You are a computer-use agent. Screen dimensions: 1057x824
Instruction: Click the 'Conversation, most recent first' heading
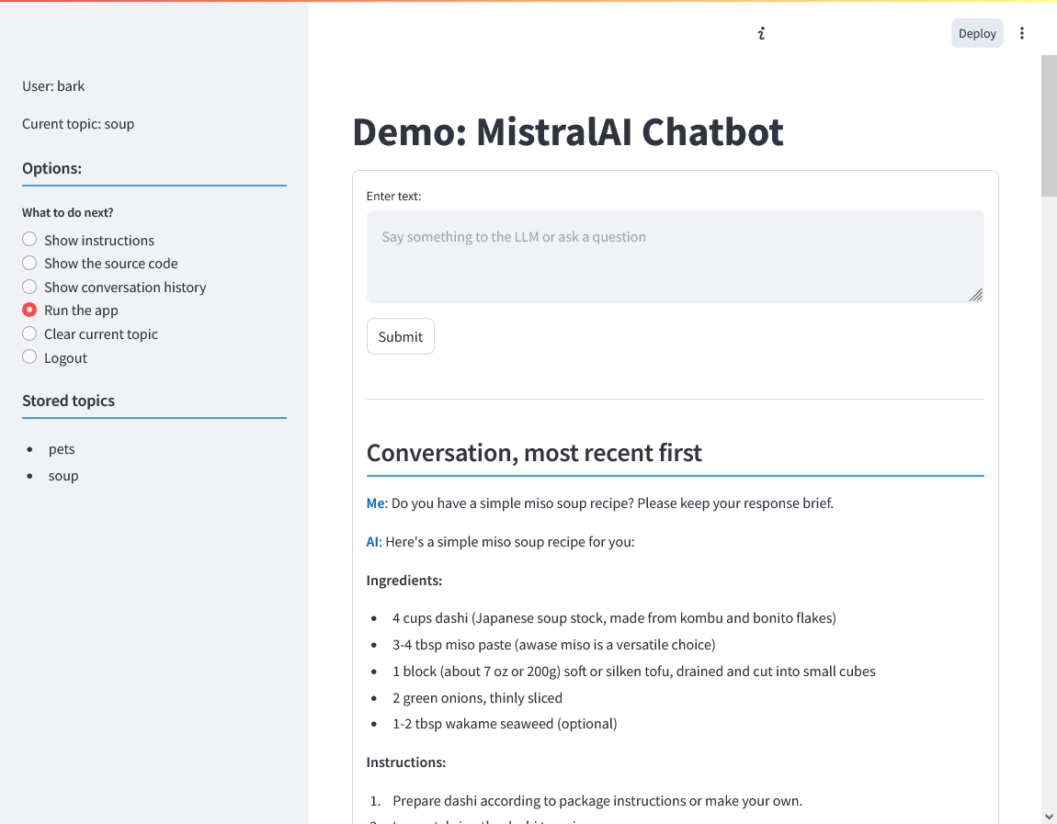(x=534, y=453)
